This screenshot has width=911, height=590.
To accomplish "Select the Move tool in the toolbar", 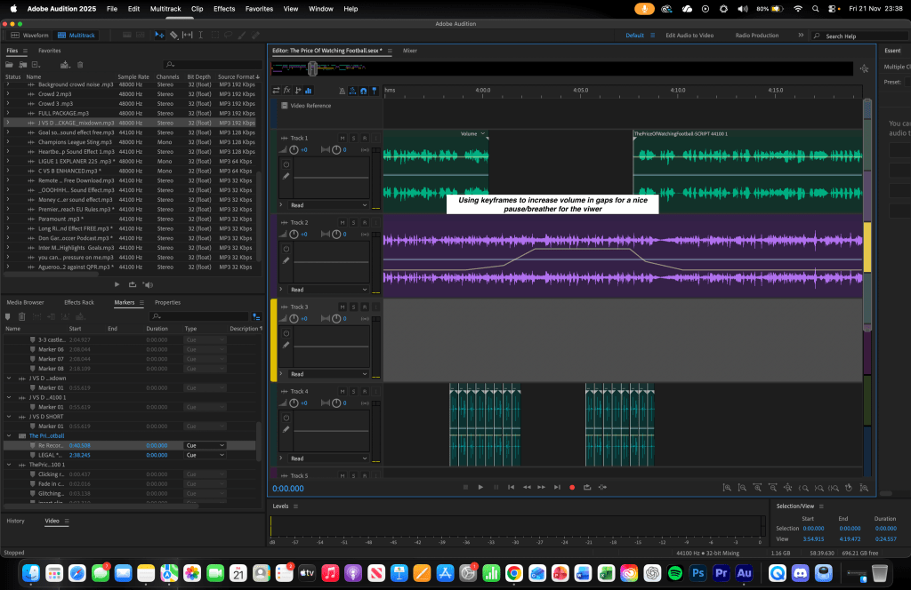I will pyautogui.click(x=158, y=35).
